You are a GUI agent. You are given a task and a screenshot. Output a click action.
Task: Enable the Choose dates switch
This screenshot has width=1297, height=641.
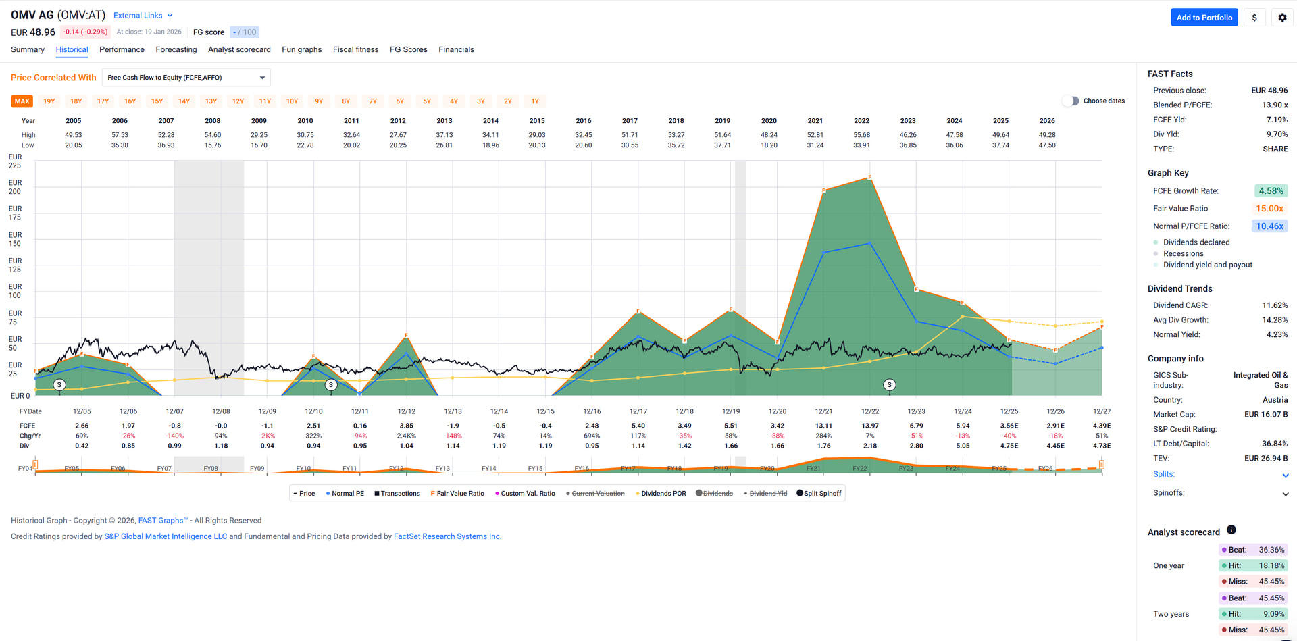[x=1071, y=101]
